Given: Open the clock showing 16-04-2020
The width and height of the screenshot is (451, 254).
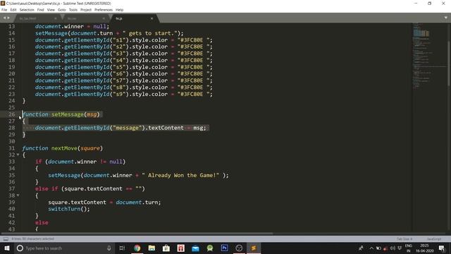Looking at the screenshot, I should pyautogui.click(x=424, y=248).
